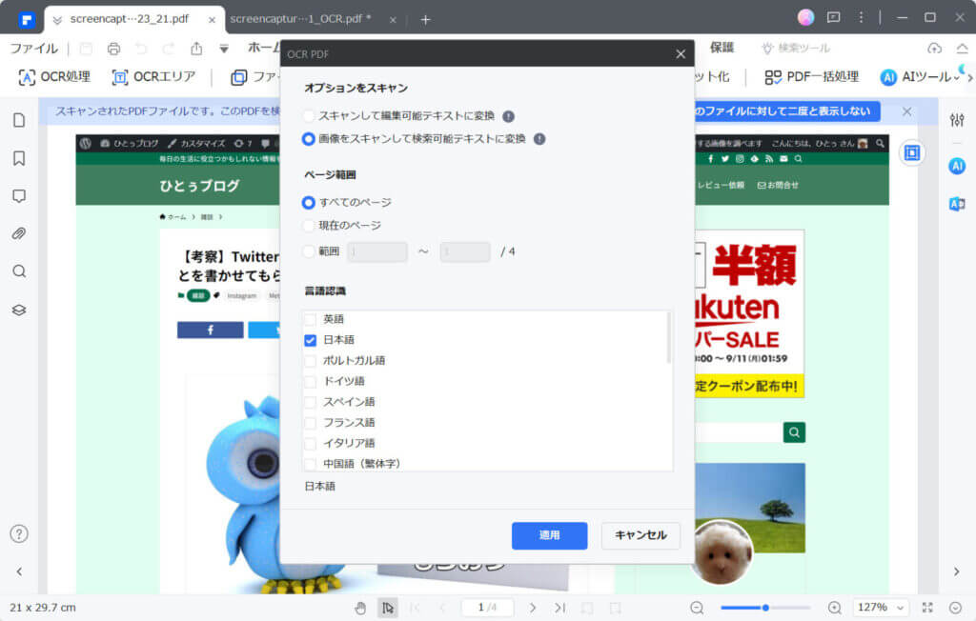This screenshot has height=621, width=976.
Task: Click the zoom slider handle
Action: [x=765, y=608]
